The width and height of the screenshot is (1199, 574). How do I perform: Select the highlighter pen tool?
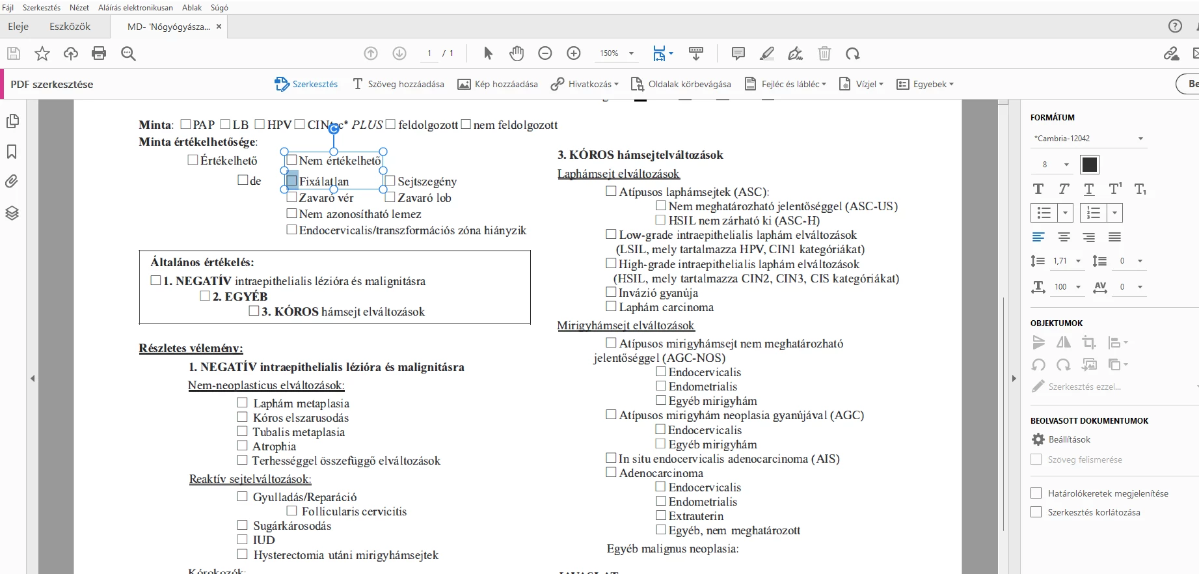767,53
